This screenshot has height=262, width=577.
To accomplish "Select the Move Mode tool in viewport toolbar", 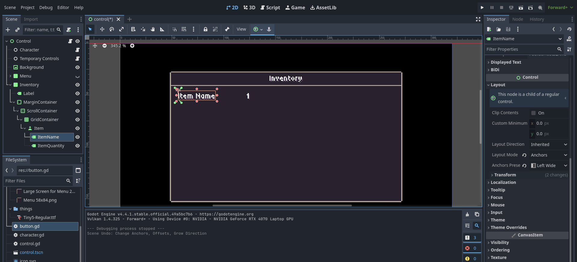I will pos(102,29).
